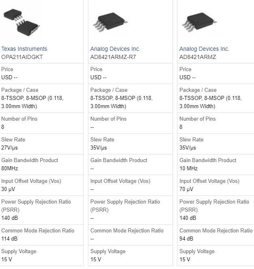Click the 70 µV input offset voltage
Screen dimensions: 254x269
pos(186,189)
